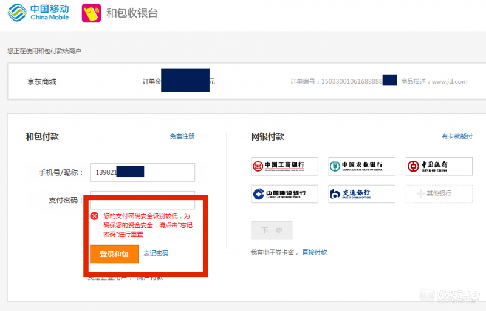The height and width of the screenshot is (311, 486).
Task: Open the 免费注册 registration link
Action: [x=182, y=136]
